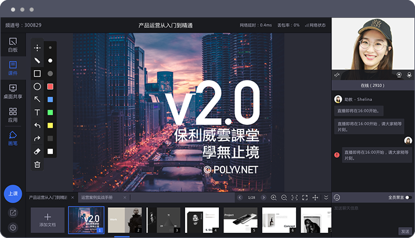Select the ellipse shape tool
This screenshot has height=238, width=415.
(x=37, y=86)
